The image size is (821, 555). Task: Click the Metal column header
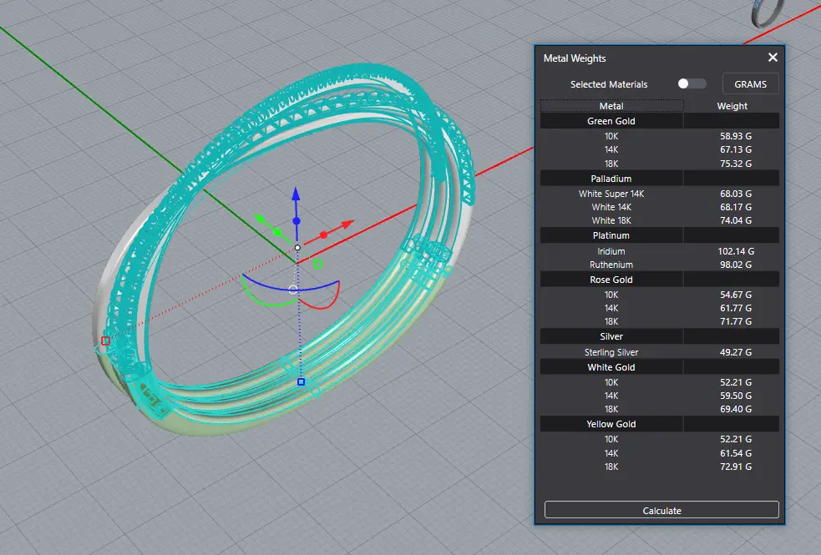pyautogui.click(x=611, y=106)
